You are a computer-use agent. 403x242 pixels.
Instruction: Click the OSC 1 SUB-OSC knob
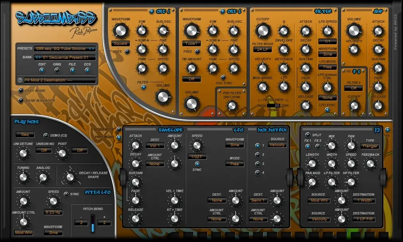[x=163, y=31]
